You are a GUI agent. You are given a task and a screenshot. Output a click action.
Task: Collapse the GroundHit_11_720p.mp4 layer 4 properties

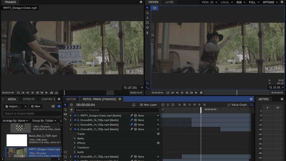coord(71,129)
